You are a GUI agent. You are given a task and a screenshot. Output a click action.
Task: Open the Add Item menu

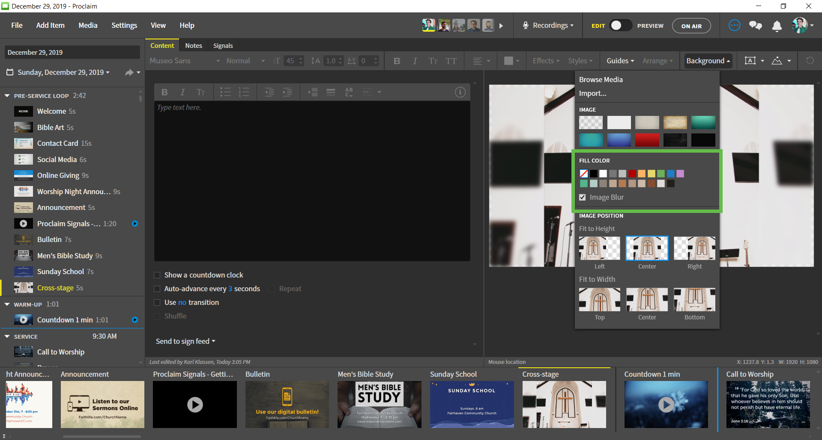click(x=50, y=26)
